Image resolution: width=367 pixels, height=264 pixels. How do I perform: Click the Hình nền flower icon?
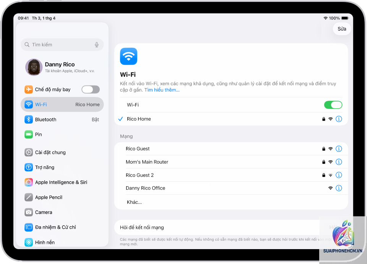29,242
